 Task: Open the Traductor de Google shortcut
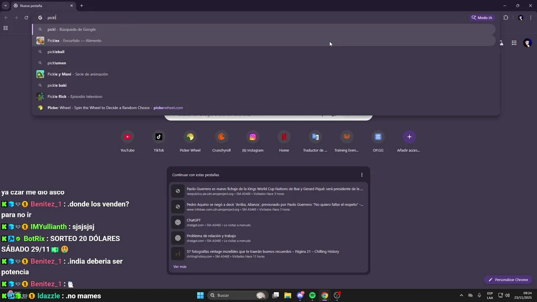tap(315, 142)
